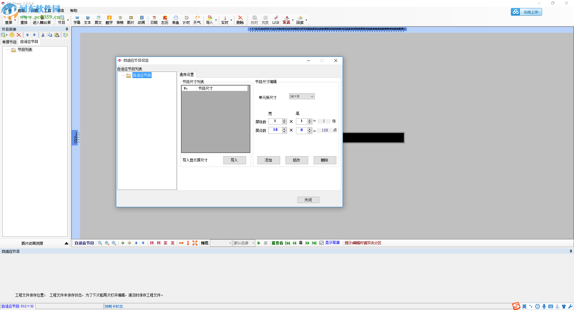
Task: Click the 修改 button
Action: pos(297,160)
